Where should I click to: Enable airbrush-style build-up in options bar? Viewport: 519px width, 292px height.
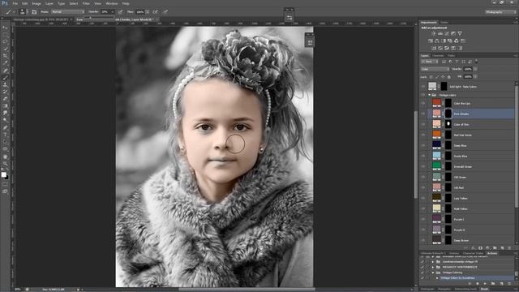(x=155, y=12)
